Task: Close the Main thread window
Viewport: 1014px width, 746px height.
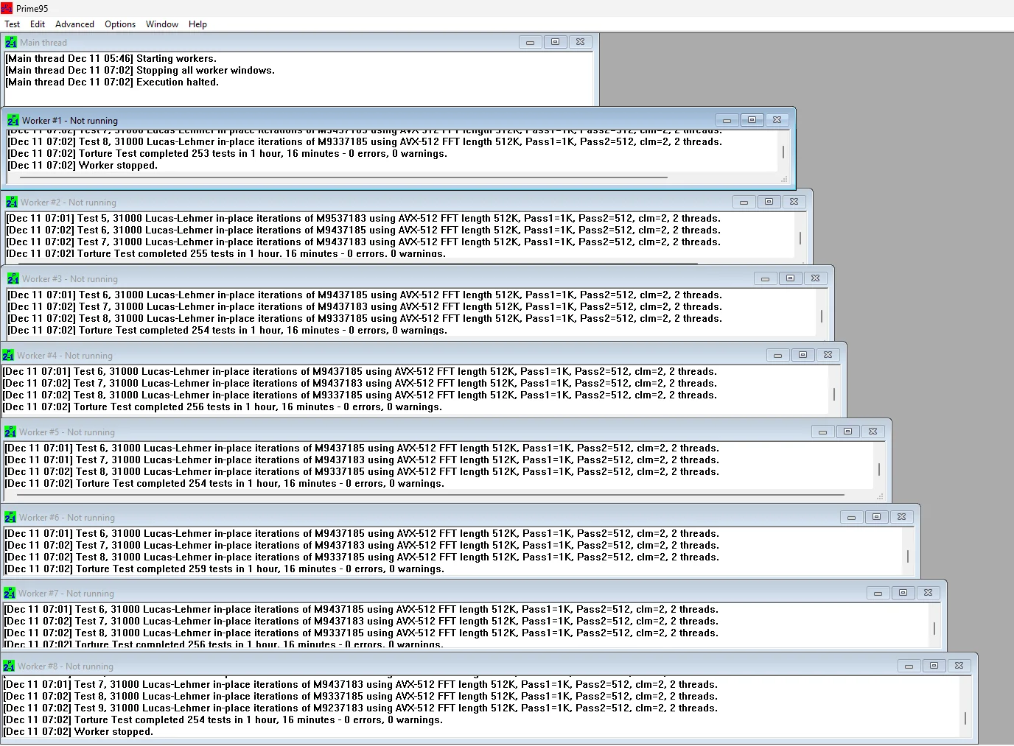Action: coord(580,42)
